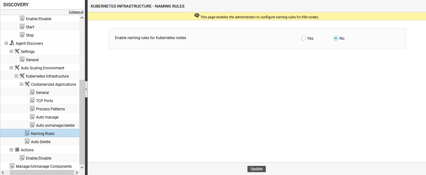
Task: Collapse the Agent Discovery tree node
Action: pyautogui.click(x=6, y=43)
